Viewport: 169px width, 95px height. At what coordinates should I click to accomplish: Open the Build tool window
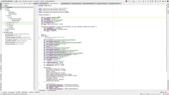click(31, 92)
